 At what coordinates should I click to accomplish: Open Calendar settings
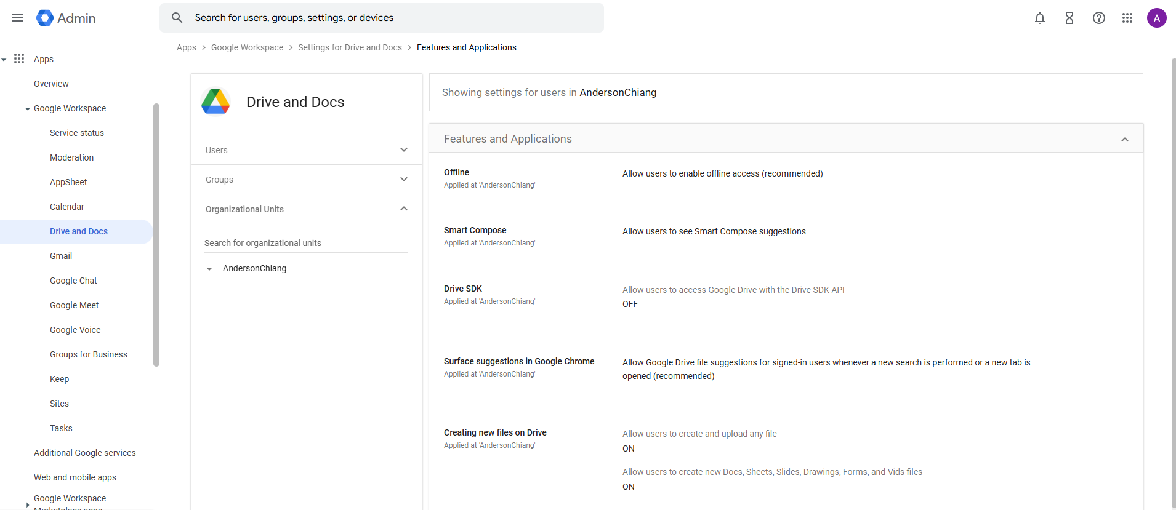(67, 207)
